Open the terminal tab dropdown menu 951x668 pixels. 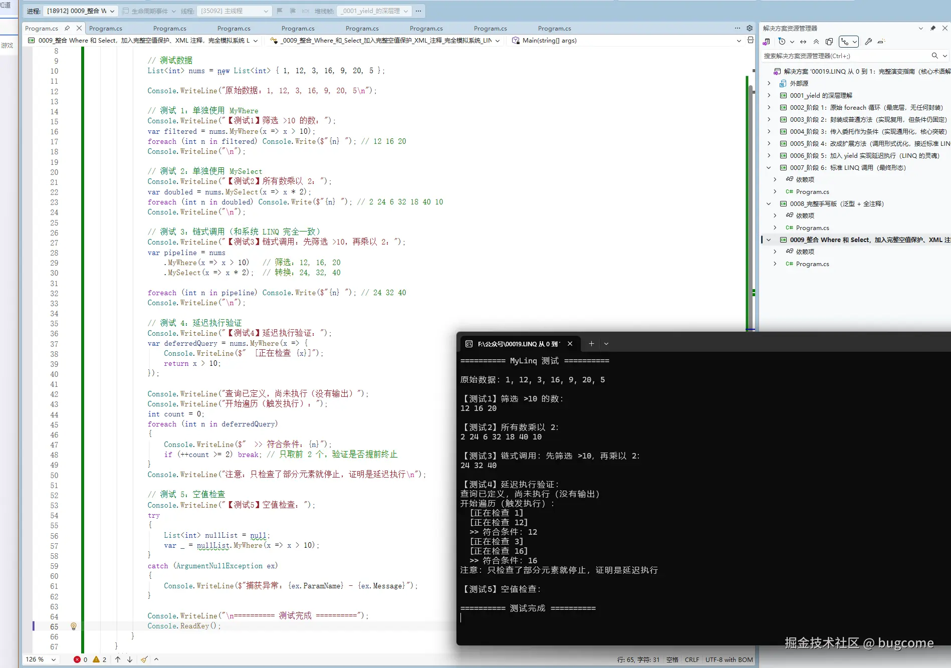click(606, 343)
